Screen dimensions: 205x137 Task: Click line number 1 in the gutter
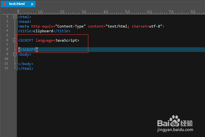coord(7,17)
